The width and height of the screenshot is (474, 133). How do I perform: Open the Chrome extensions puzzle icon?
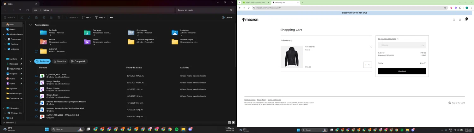[x=460, y=8]
